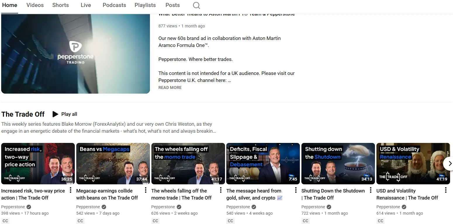The height and width of the screenshot is (224, 453).
Task: Open the channel search magnifier icon
Action: [197, 5]
